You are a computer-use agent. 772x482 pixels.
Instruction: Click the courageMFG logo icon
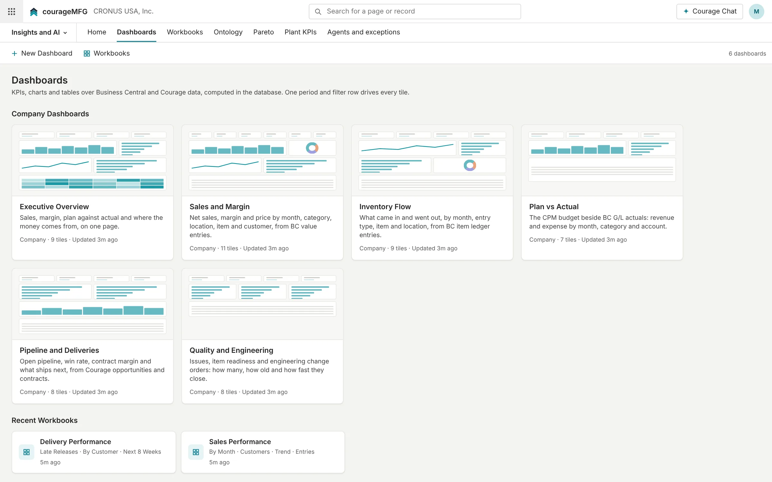(x=34, y=12)
